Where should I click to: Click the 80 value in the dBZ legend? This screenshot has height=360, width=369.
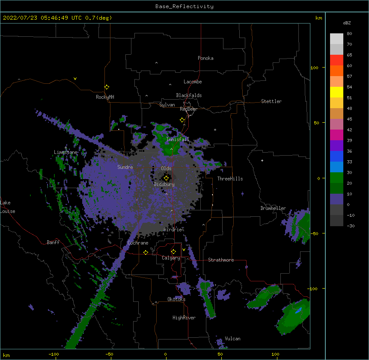click(349, 34)
